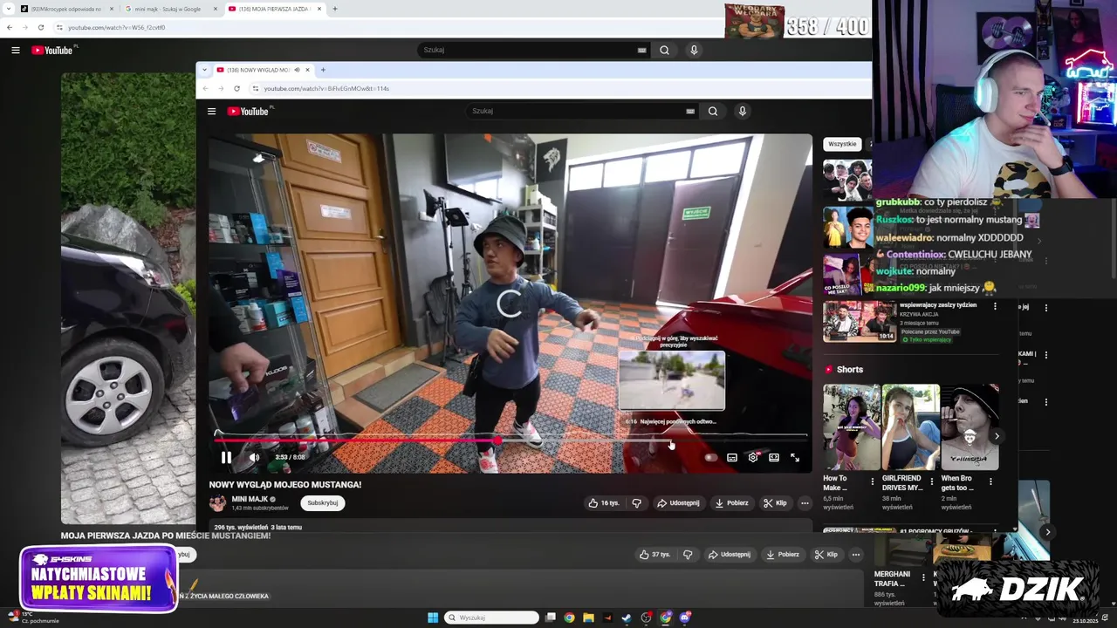Open back window YouTube guide menu
The height and width of the screenshot is (628, 1117).
pos(16,50)
